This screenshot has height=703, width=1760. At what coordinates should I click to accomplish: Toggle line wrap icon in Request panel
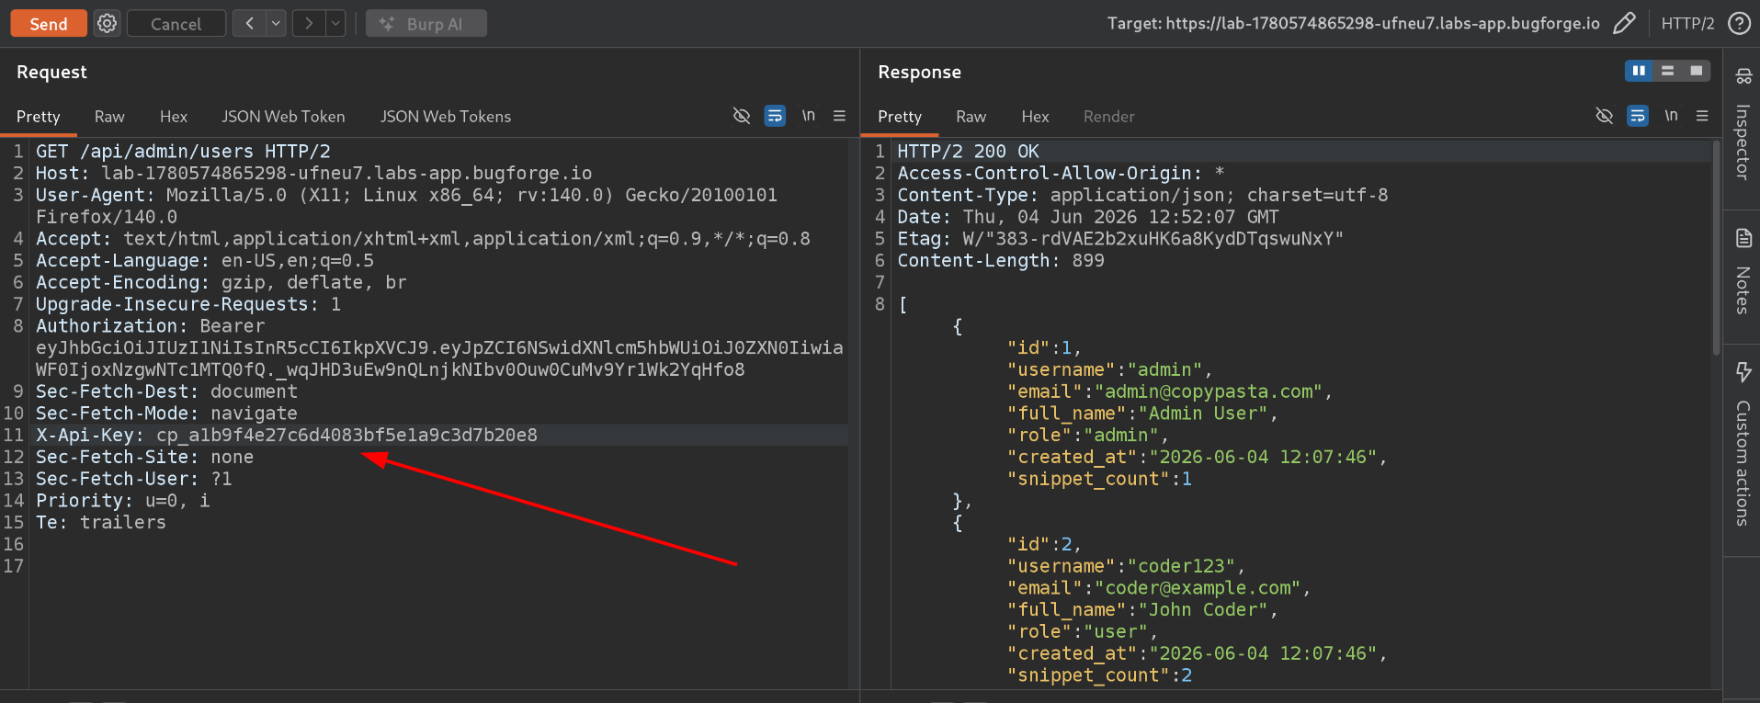click(775, 116)
